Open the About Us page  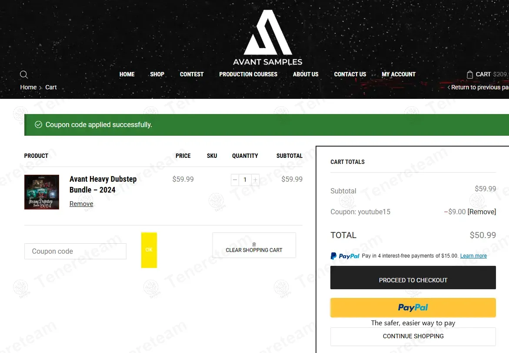(x=306, y=74)
